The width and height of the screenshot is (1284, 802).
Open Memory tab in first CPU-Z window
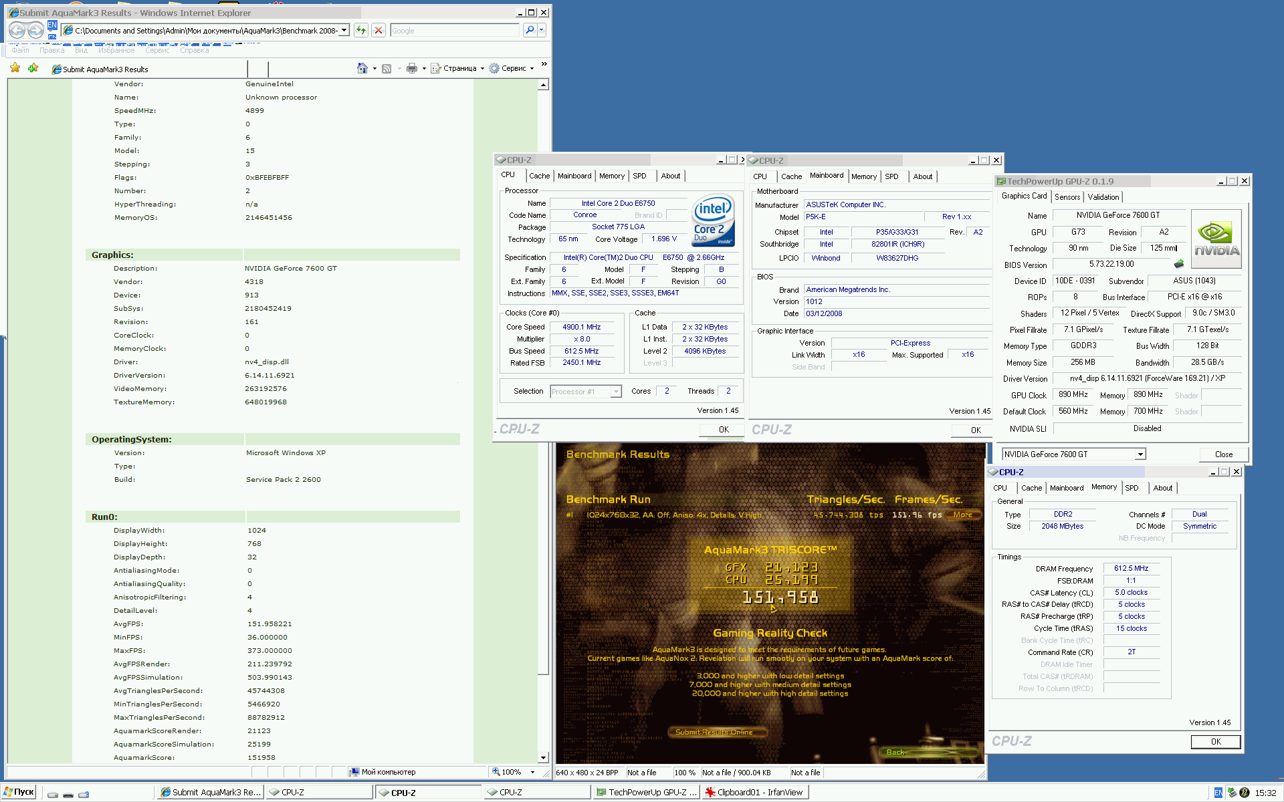point(612,176)
